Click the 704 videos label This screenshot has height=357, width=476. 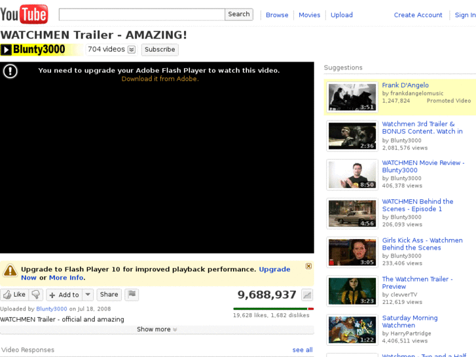106,49
